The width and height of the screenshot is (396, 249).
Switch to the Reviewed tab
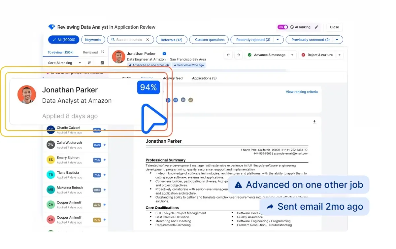click(90, 52)
